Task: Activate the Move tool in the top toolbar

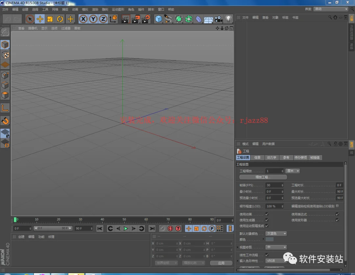Action: coord(40,19)
